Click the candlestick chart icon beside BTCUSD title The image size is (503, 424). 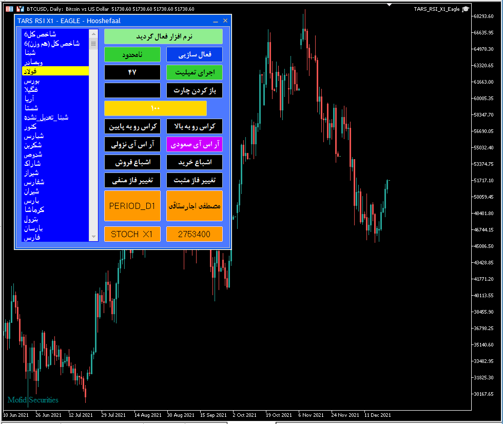[x=20, y=9]
